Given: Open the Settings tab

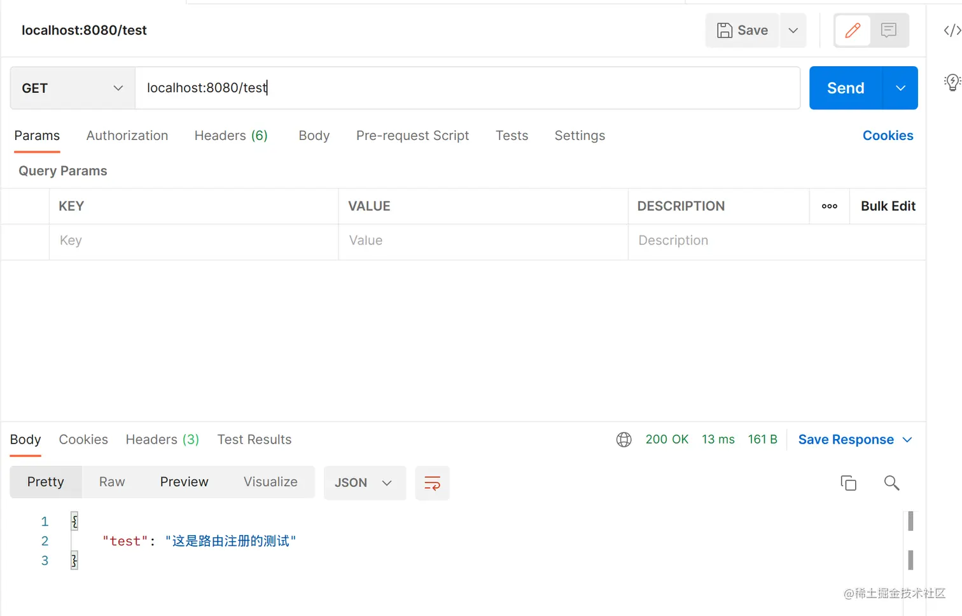Looking at the screenshot, I should coord(580,136).
